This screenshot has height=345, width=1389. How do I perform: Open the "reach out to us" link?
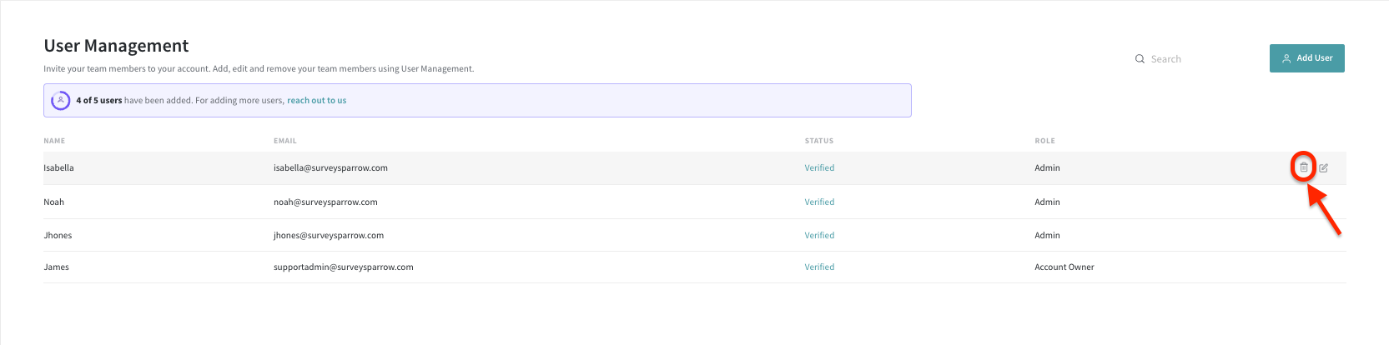[316, 101]
